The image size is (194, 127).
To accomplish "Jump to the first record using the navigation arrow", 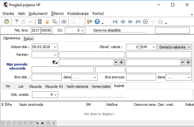I will tap(115, 22).
